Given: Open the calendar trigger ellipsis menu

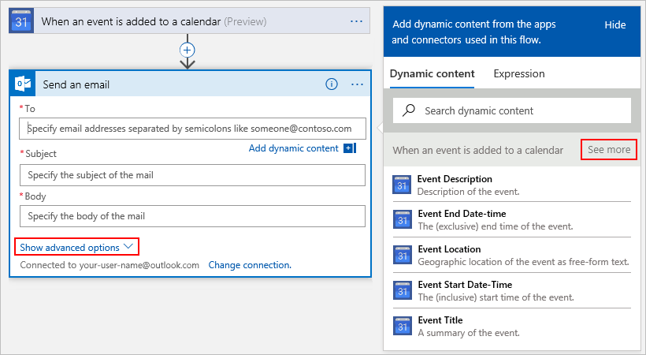Looking at the screenshot, I should coord(357,21).
